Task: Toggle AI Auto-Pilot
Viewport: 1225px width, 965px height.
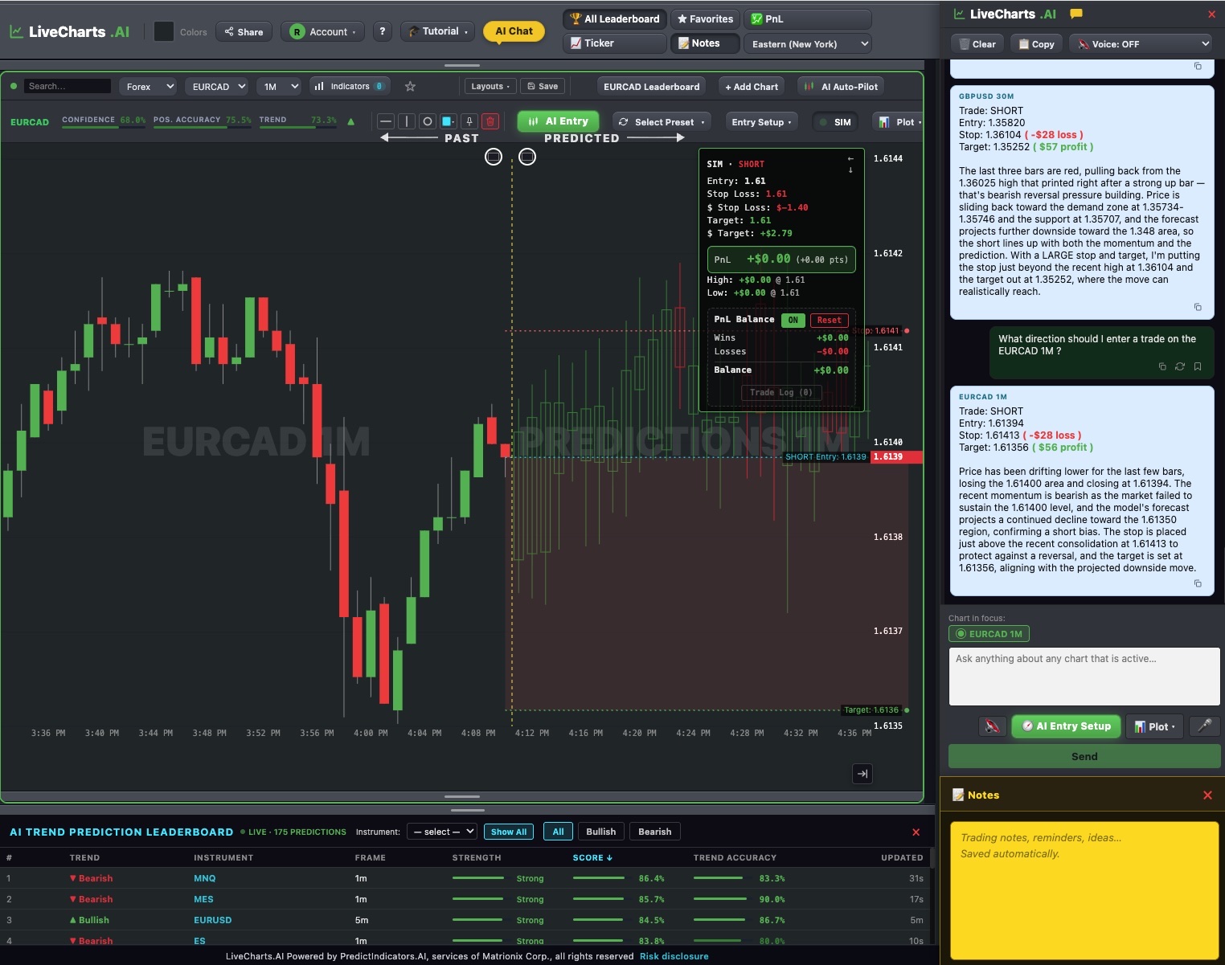Action: click(x=841, y=86)
